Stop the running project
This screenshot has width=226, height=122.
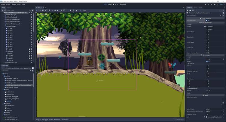(x=212, y=4)
